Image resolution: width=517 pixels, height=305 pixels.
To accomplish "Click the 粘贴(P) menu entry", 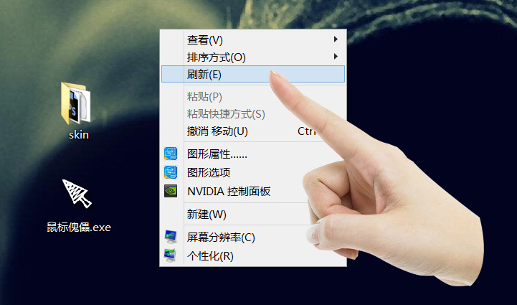I will [204, 97].
